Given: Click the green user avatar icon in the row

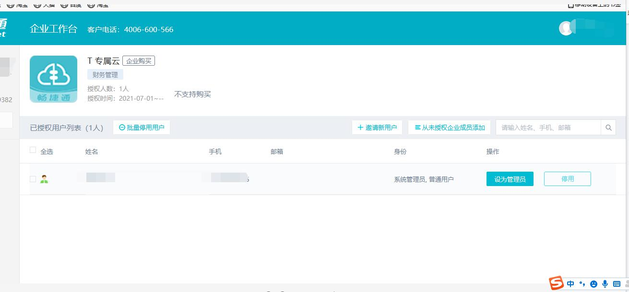Looking at the screenshot, I should [x=44, y=179].
